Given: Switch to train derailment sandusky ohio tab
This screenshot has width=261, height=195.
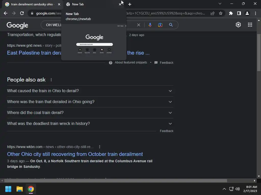Looking at the screenshot, I should [x=32, y=4].
